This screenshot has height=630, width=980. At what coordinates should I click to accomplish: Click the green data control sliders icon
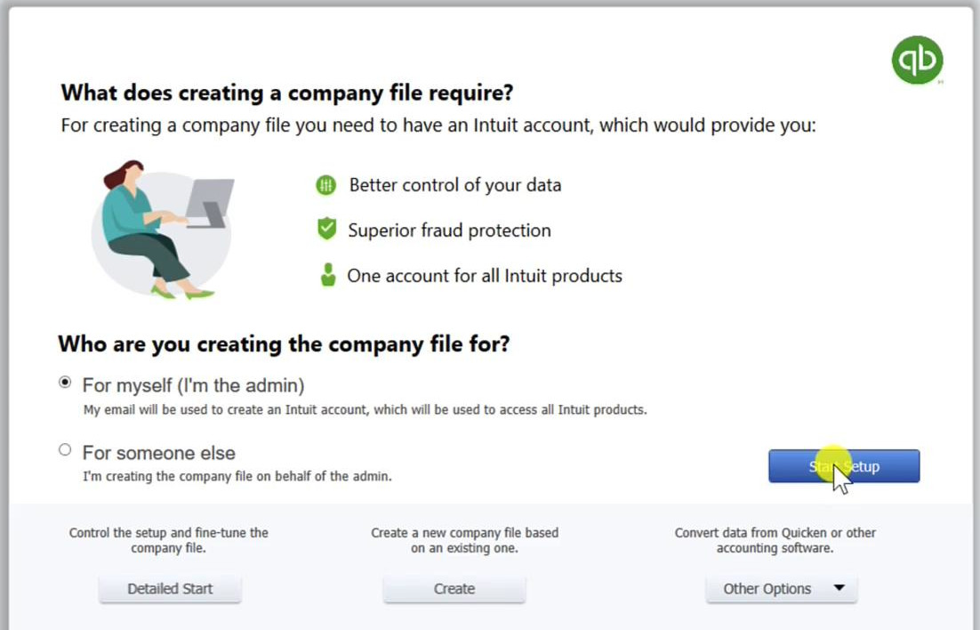click(325, 185)
